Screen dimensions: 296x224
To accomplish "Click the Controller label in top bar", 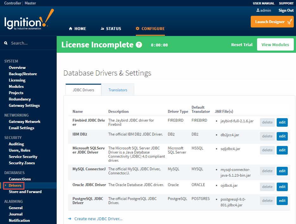I will pyautogui.click(x=13, y=3).
